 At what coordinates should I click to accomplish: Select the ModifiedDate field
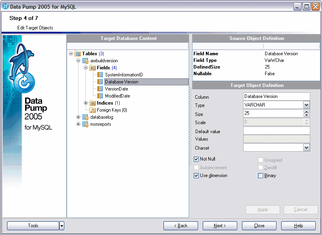coord(117,96)
